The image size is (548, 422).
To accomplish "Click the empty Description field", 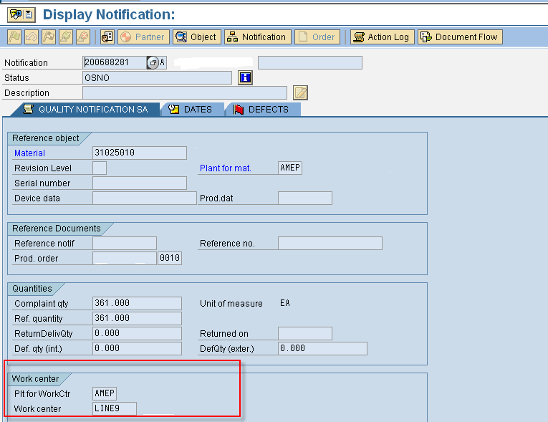I will (x=185, y=92).
